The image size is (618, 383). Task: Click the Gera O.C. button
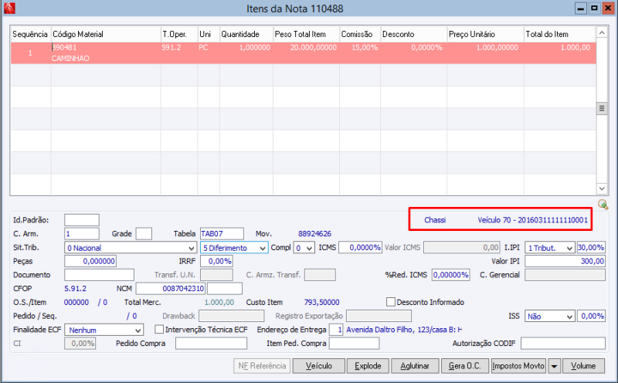point(465,366)
